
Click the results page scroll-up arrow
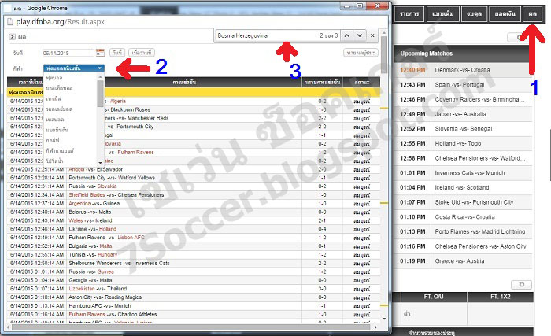[384, 33]
